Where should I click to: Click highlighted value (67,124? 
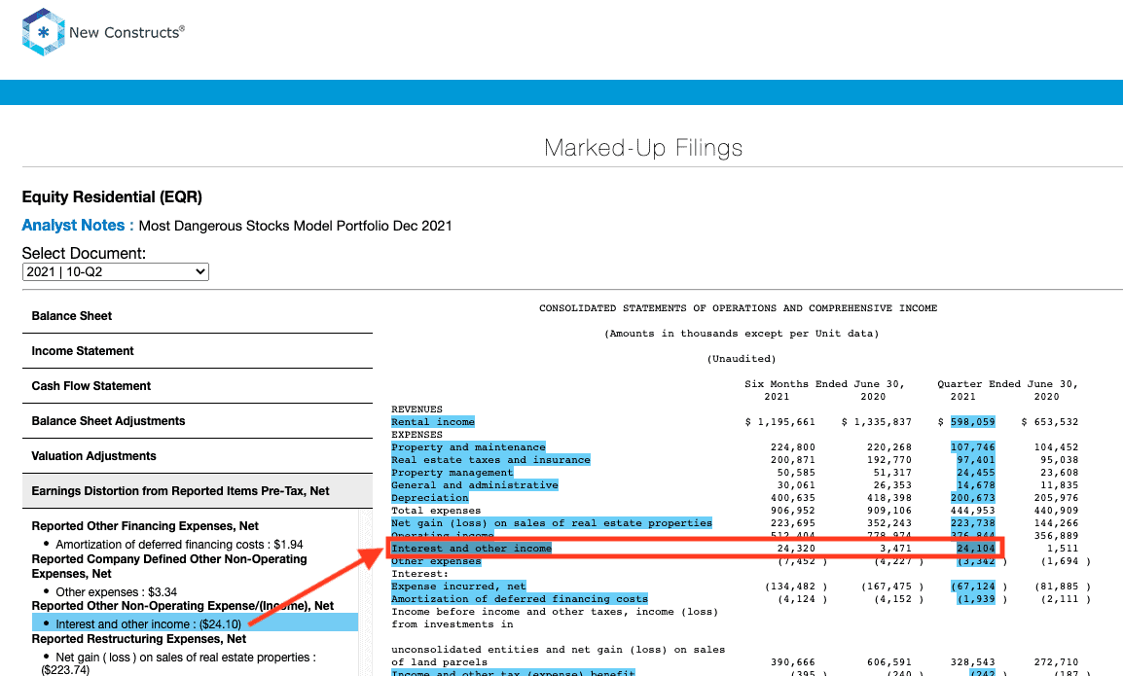point(972,587)
